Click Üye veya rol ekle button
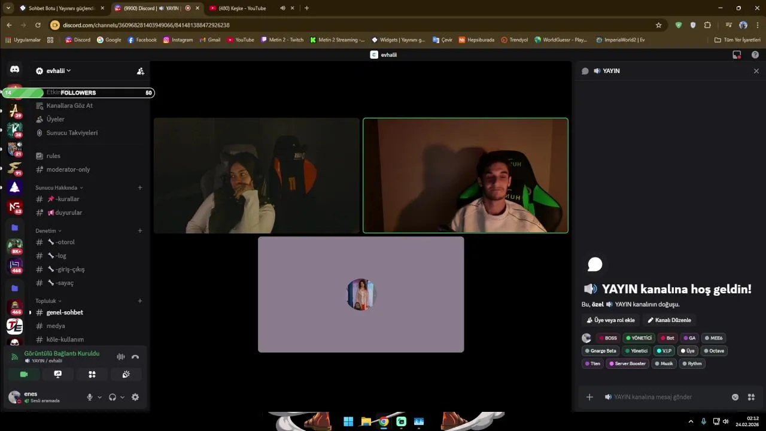Screen dimensions: 766x431 click(x=610, y=320)
